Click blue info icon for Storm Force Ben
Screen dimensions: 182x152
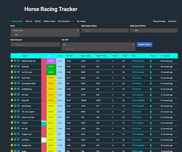click(19, 117)
